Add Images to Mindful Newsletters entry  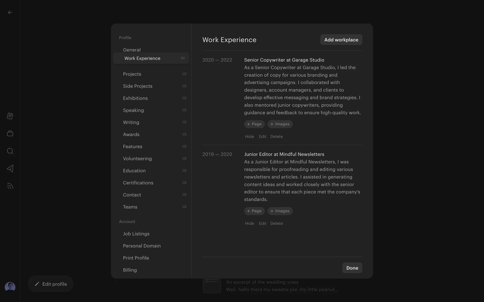tap(280, 211)
